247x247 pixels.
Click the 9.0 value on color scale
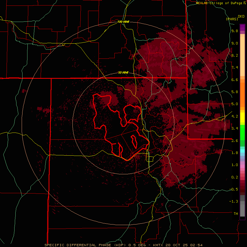tap(235, 43)
